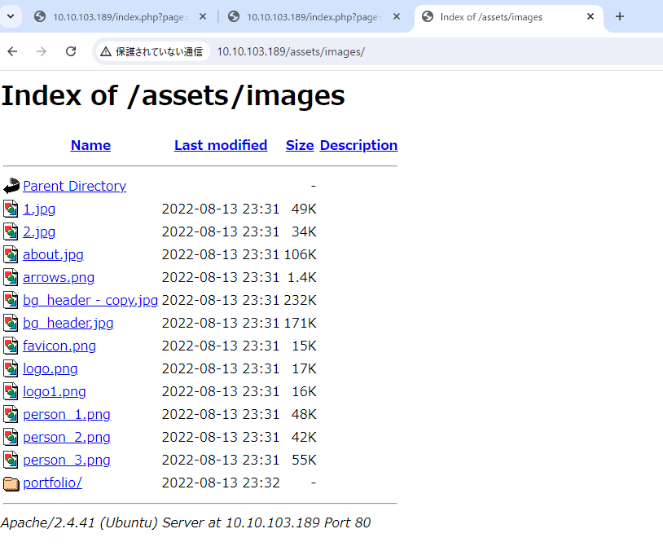
Task: Open the about.jpg file link
Action: click(53, 255)
